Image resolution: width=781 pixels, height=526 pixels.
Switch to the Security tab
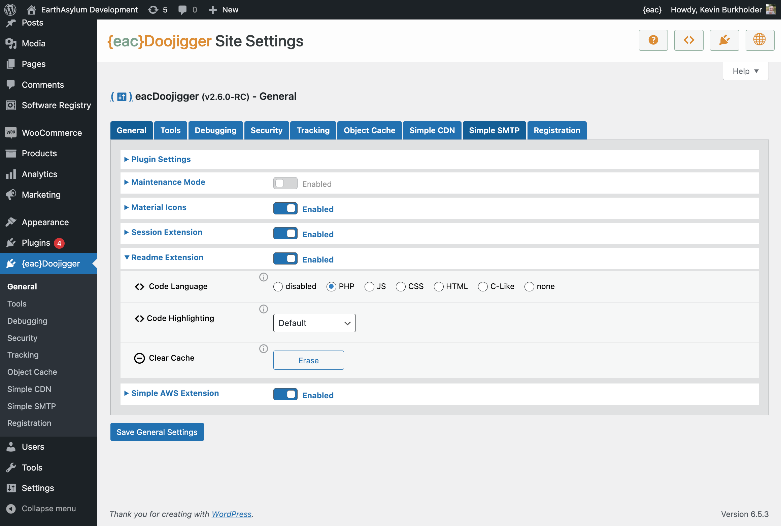266,130
